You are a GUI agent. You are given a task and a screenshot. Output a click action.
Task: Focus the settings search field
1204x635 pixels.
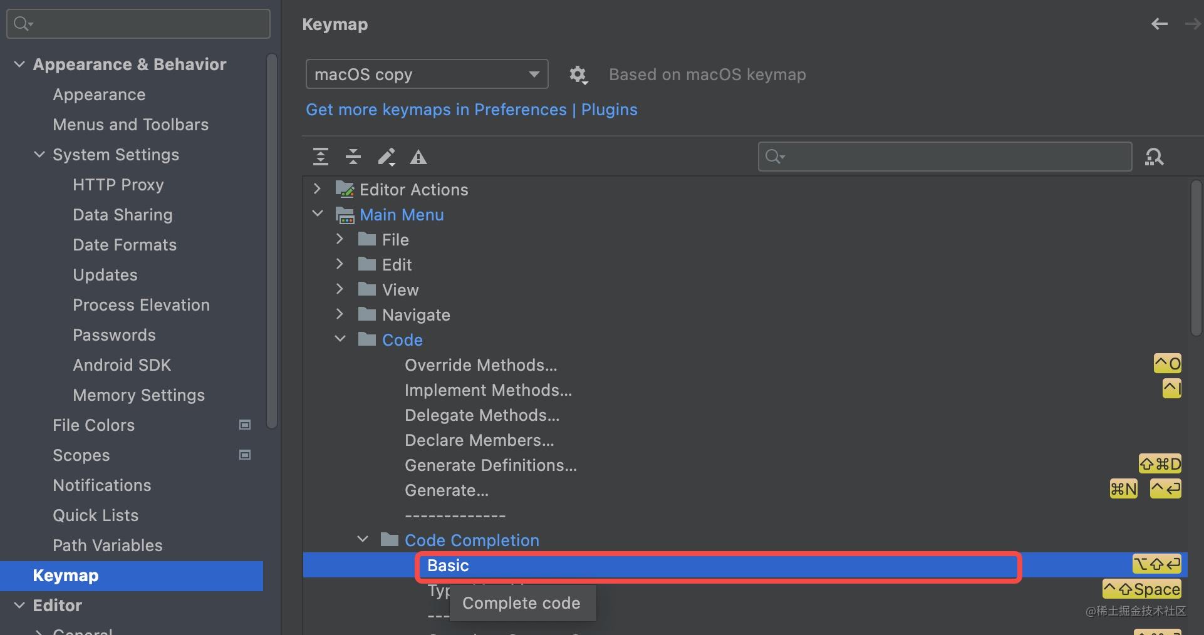click(138, 24)
